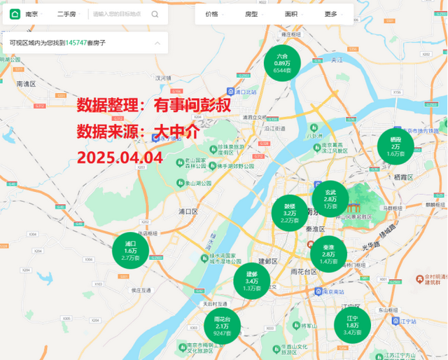Click the 南京市梅钢工业文化旅游区 icon
Screen dimensions: 448x360
coord(182,347)
